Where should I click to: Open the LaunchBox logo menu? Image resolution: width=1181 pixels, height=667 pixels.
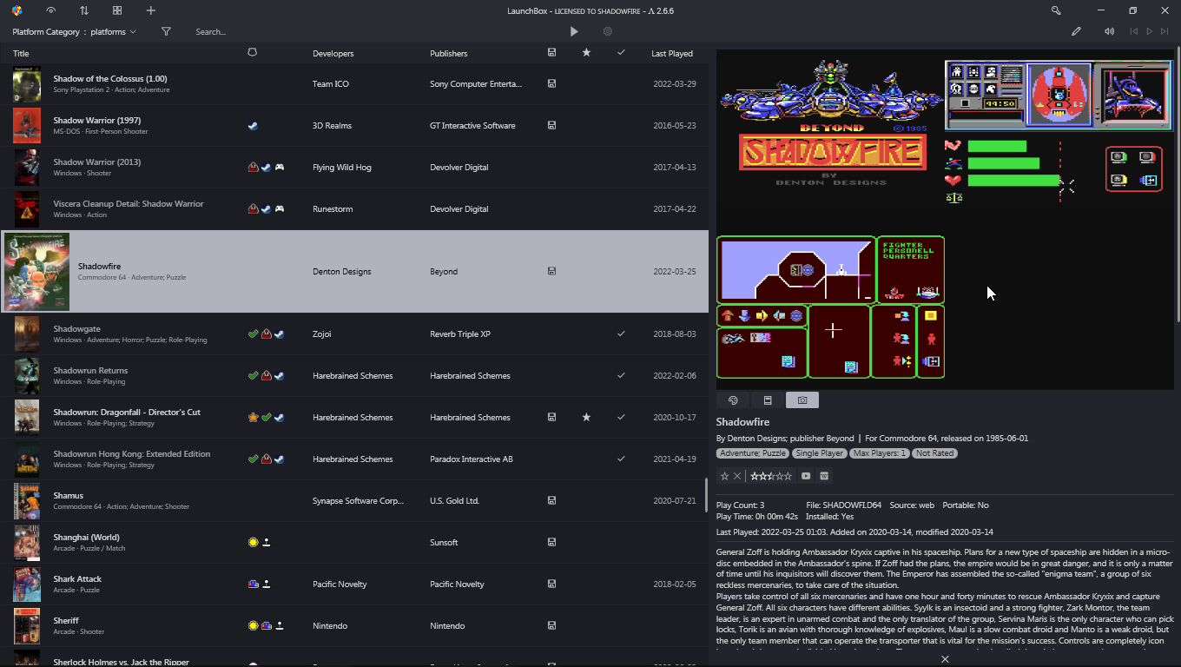pyautogui.click(x=17, y=10)
